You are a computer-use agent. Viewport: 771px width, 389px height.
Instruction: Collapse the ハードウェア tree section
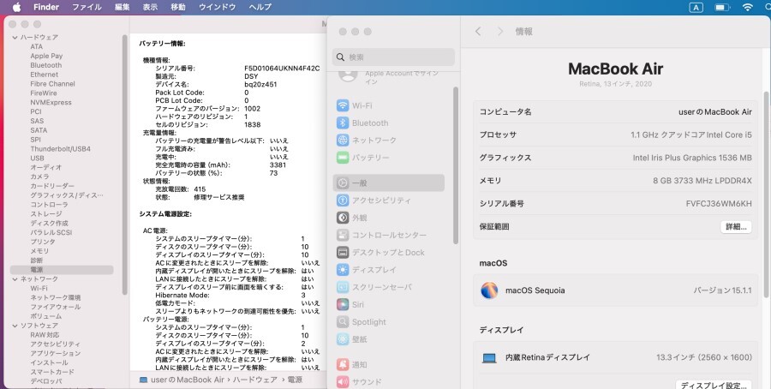pyautogui.click(x=15, y=38)
